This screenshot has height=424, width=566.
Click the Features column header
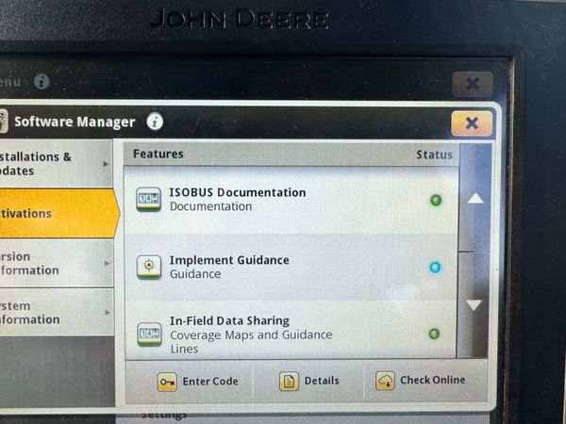[x=158, y=154]
